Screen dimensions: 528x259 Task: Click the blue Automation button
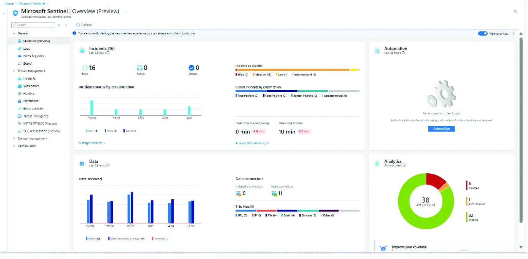[x=441, y=129]
